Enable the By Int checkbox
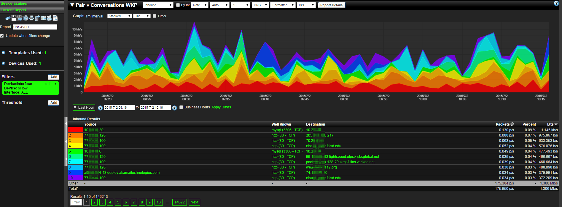This screenshot has width=562, height=207. (x=178, y=5)
